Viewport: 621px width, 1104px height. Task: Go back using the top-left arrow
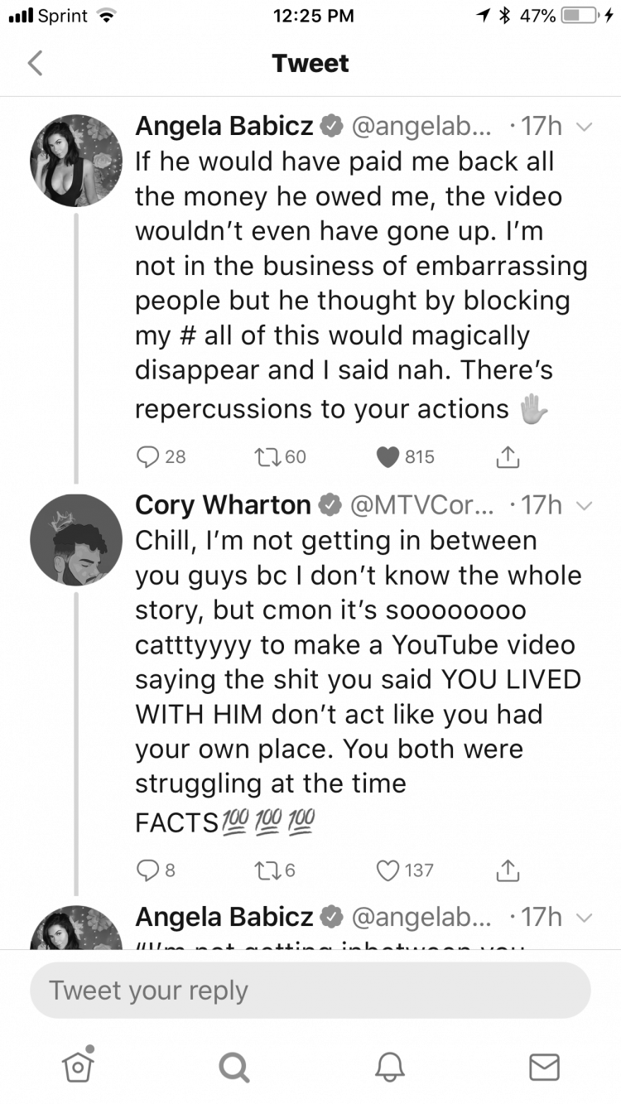(x=35, y=63)
